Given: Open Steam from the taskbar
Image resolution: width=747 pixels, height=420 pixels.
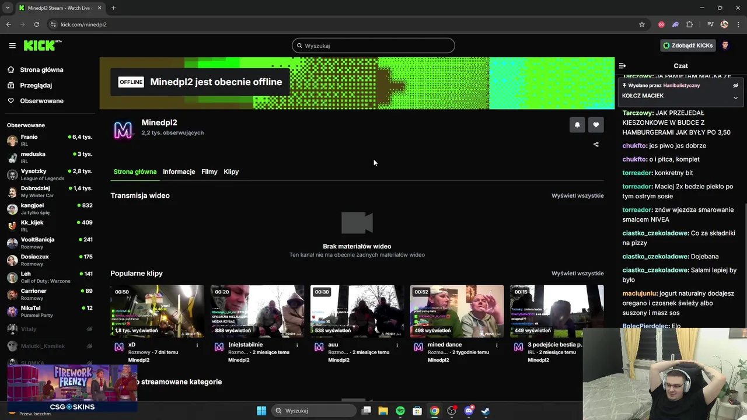Looking at the screenshot, I should 486,411.
